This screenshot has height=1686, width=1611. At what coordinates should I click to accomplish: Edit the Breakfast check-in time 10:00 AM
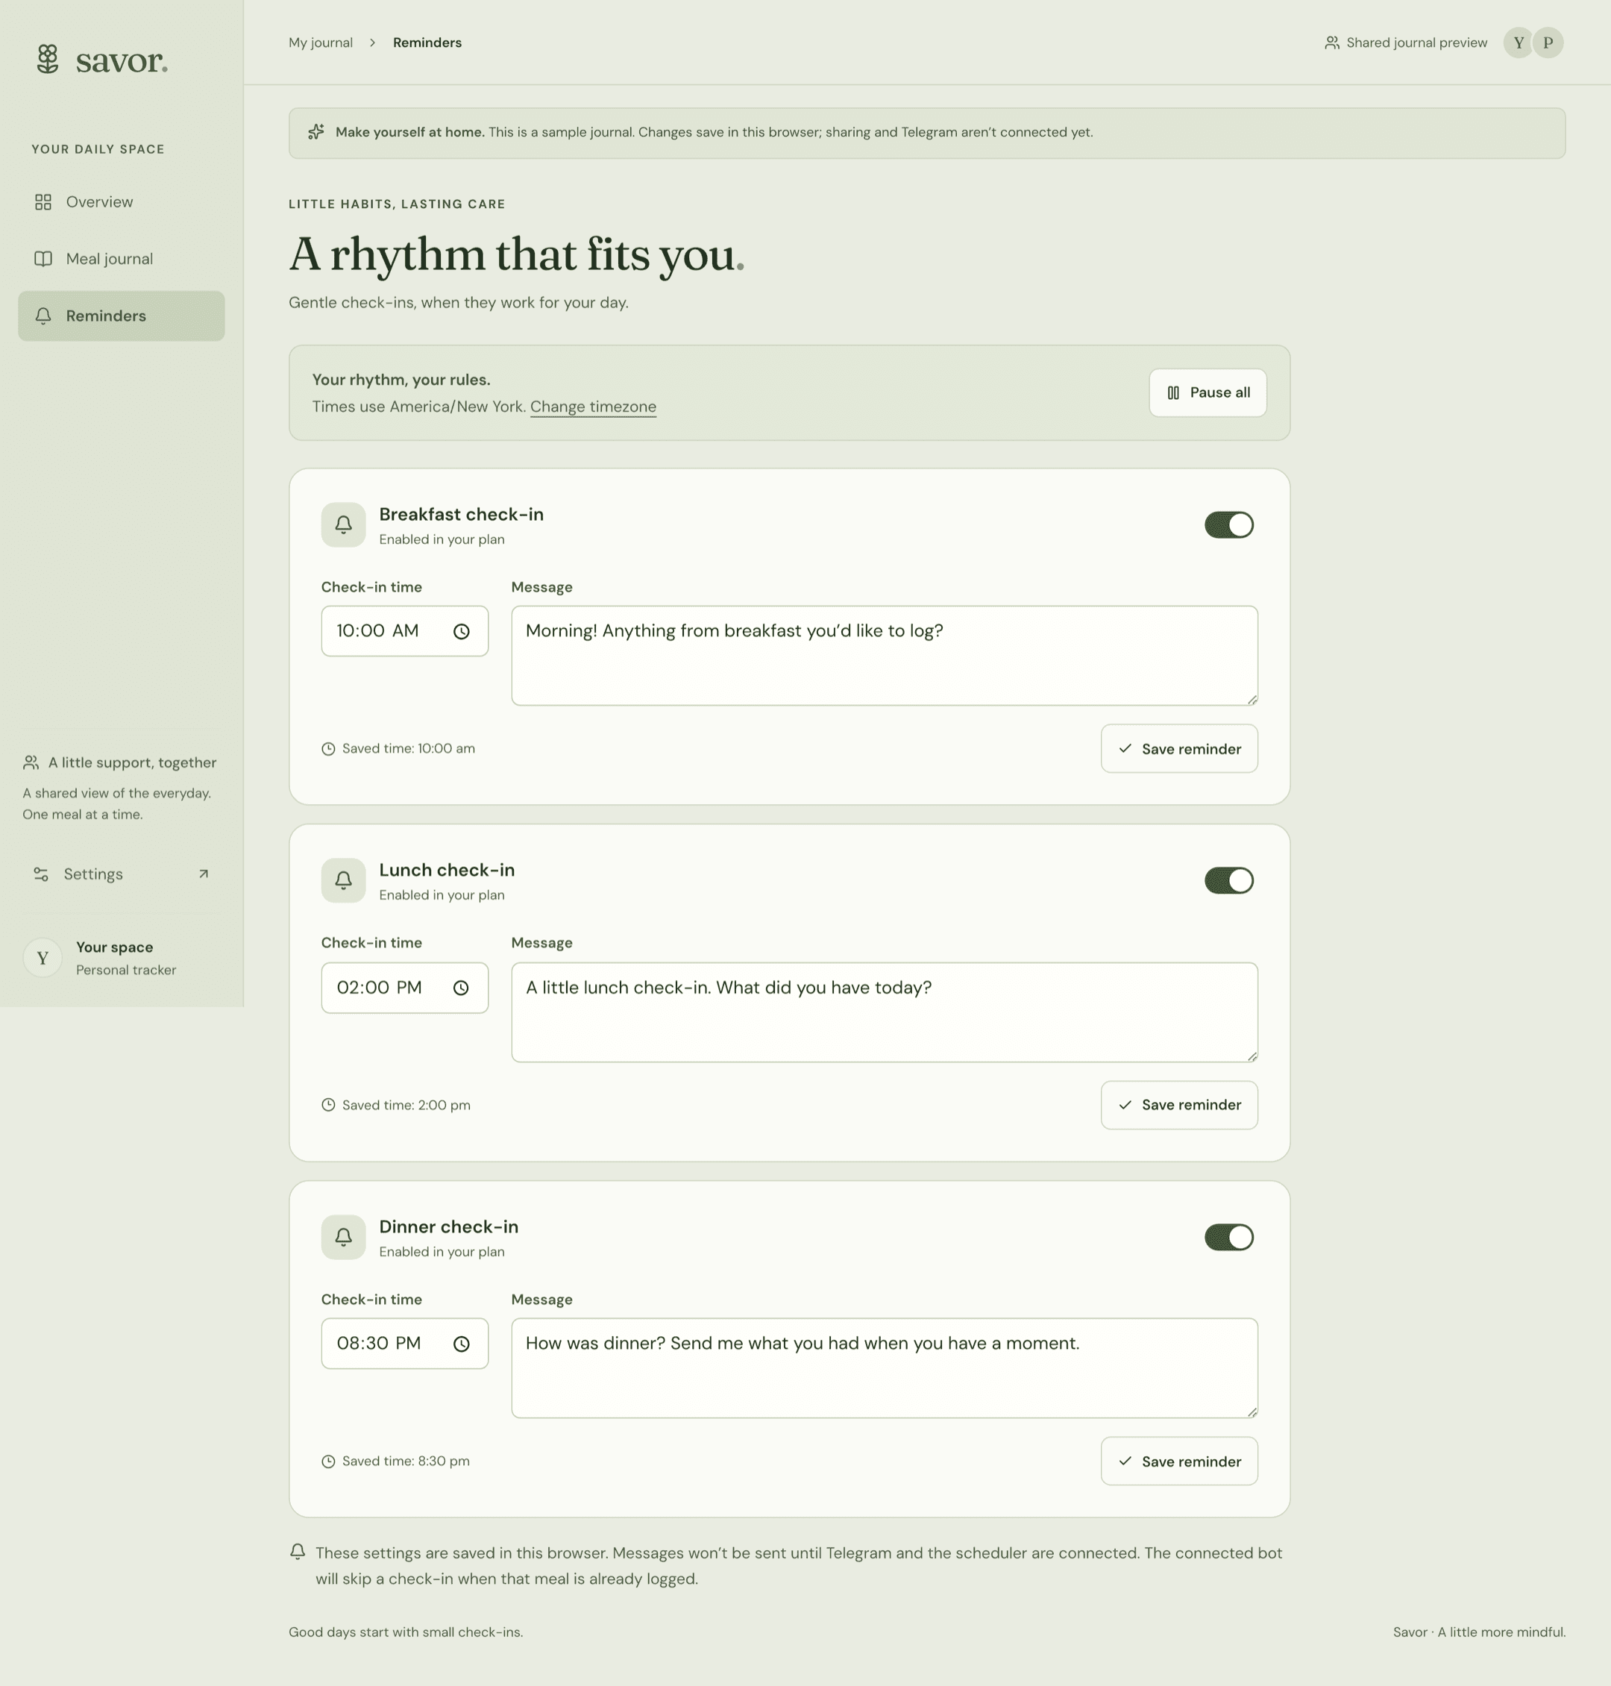[404, 631]
